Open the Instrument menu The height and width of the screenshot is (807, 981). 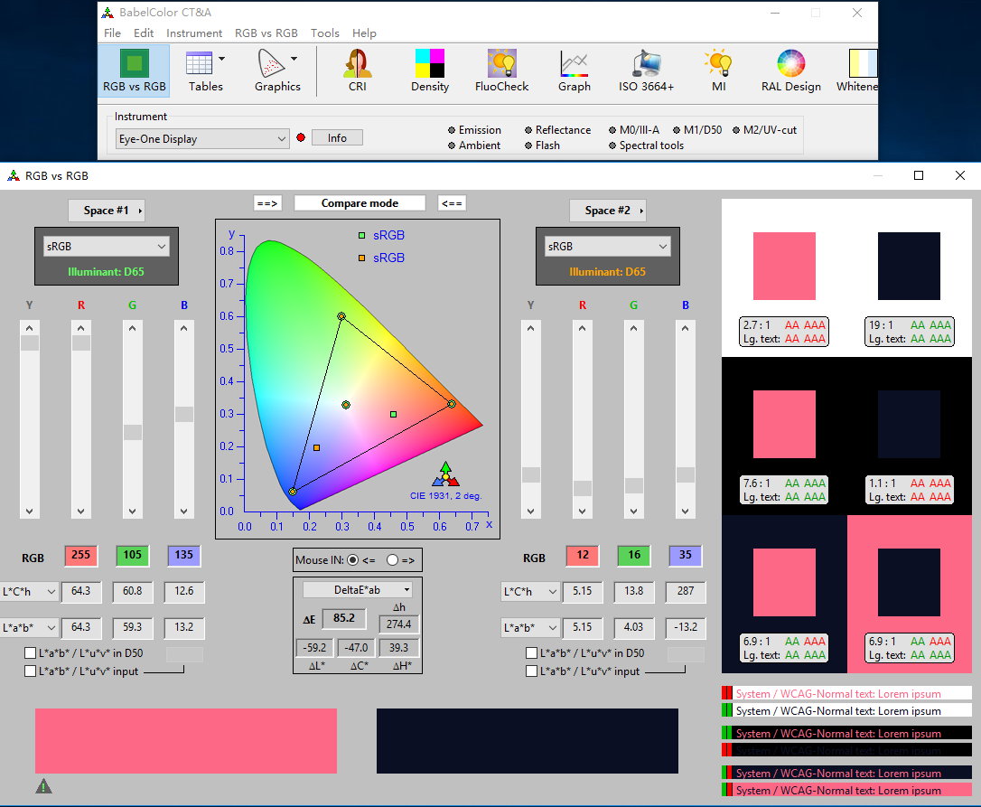[x=194, y=33]
